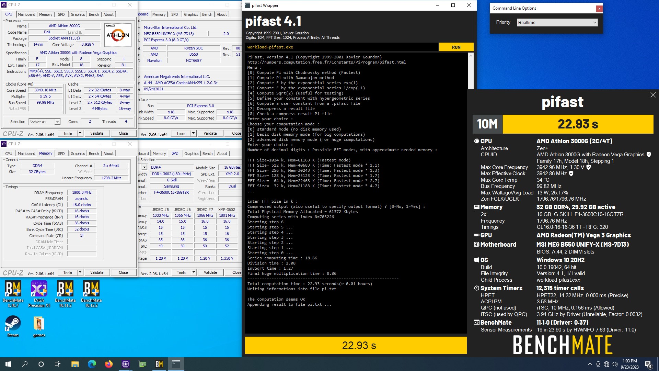Click Close in CPU-Z CPU window
The width and height of the screenshot is (659, 371).
point(123,133)
